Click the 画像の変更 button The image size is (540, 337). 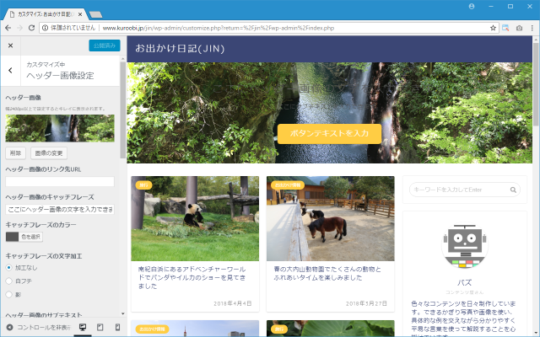[49, 153]
